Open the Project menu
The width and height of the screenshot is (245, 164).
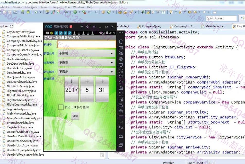coord(57,7)
